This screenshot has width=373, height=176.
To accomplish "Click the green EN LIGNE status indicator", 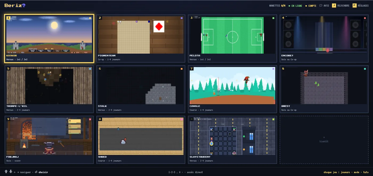I will coord(295,6).
